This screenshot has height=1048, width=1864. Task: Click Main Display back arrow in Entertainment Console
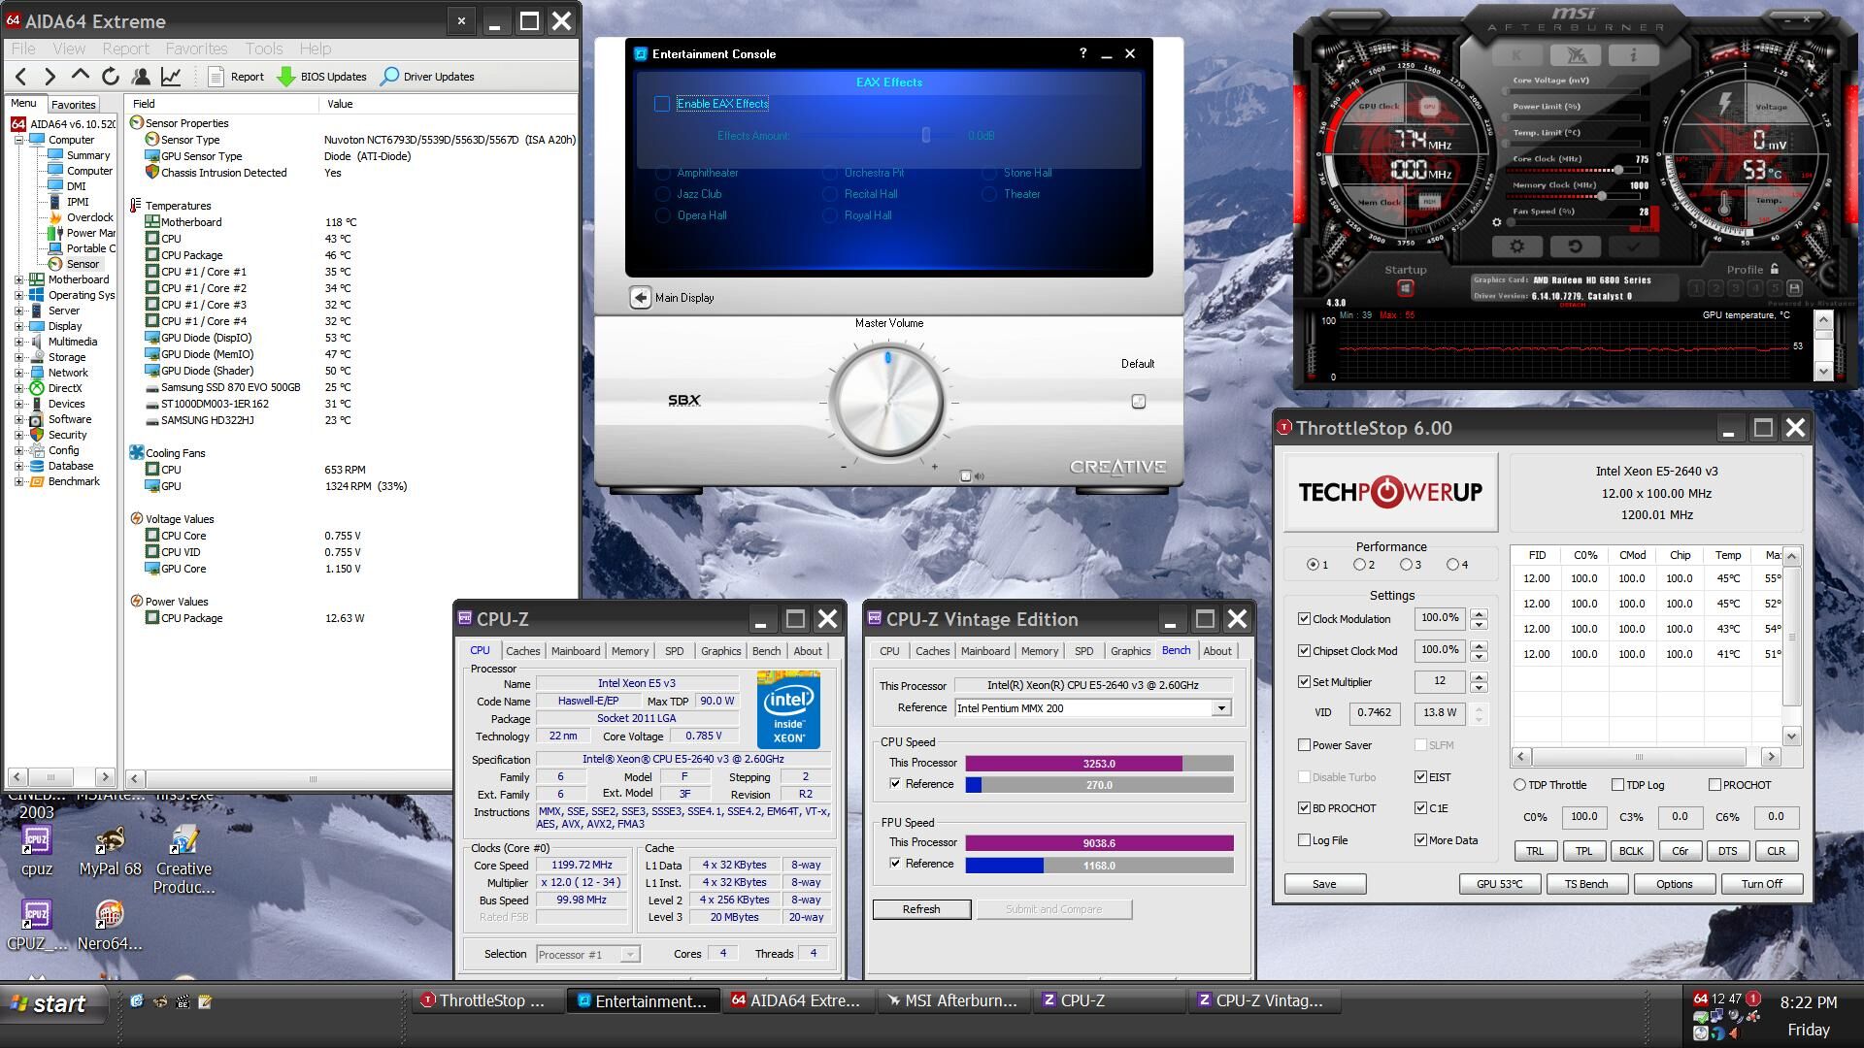coord(640,298)
